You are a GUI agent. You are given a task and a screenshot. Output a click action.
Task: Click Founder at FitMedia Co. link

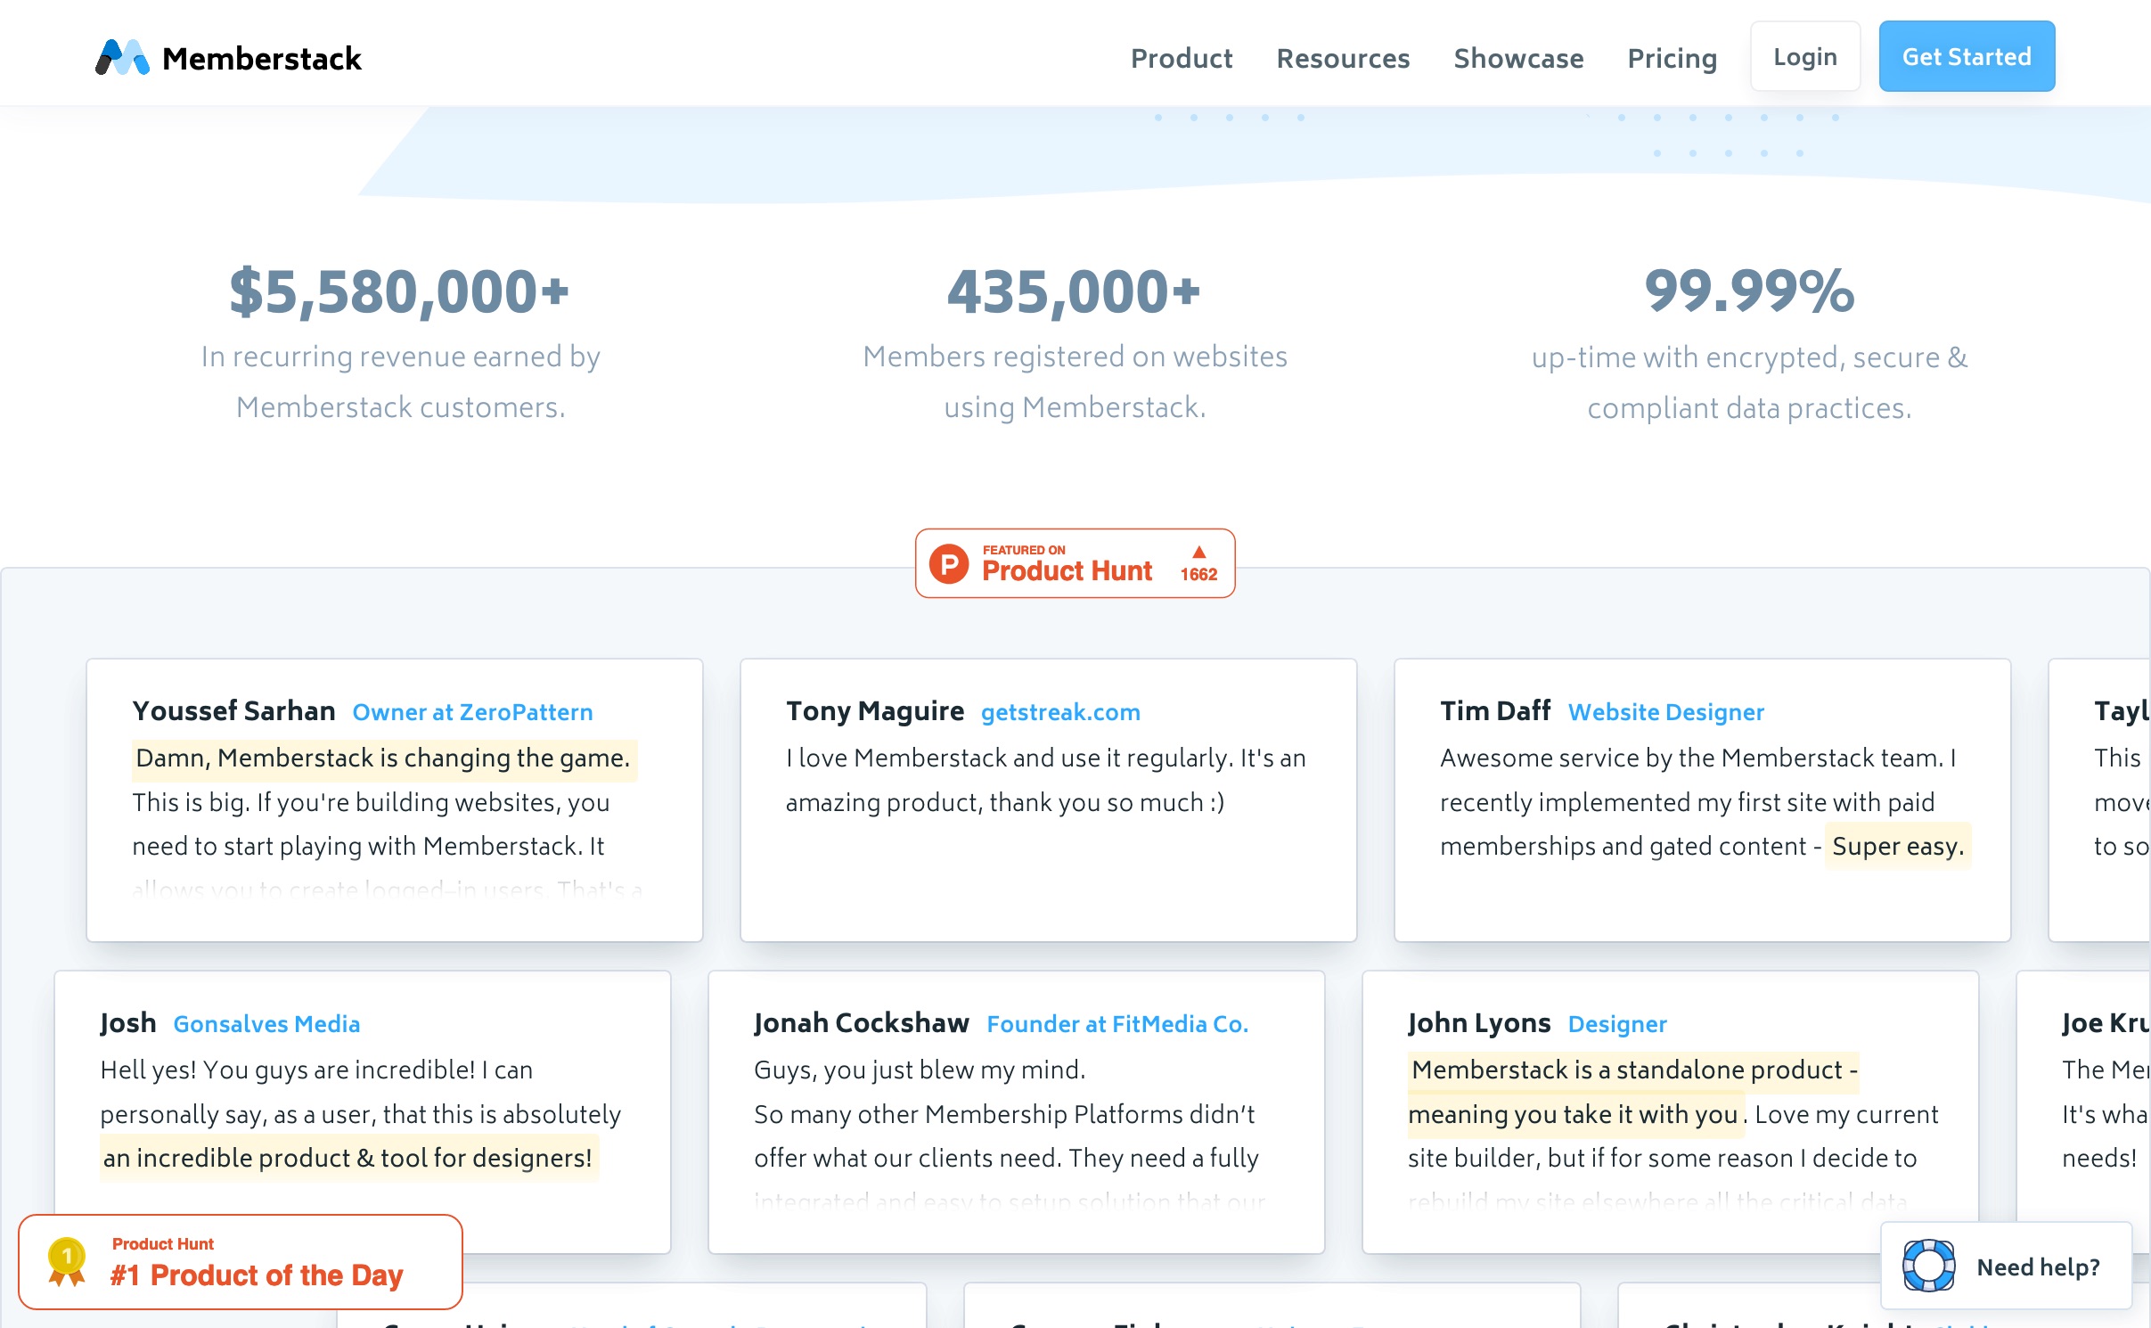click(1117, 1024)
